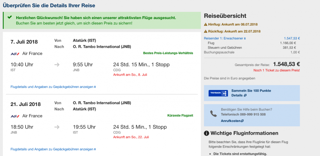Click the 1.547,53 € traveler price link
Viewport: 320px width, 156px height.
pyautogui.click(x=292, y=38)
